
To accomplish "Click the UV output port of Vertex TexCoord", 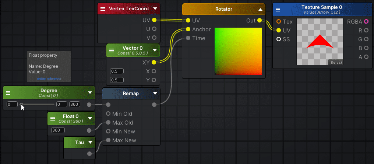I will point(154,20).
